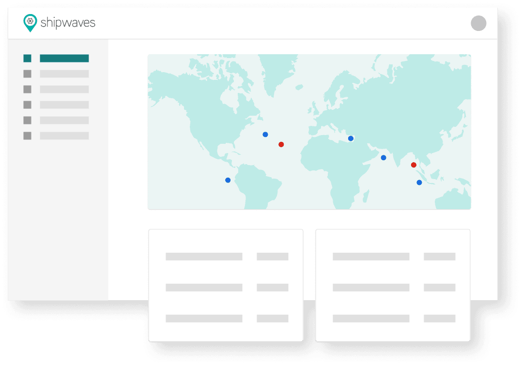This screenshot has height=365, width=521.
Task: Select the red marker in the Bay of Bengal
Action: (414, 165)
